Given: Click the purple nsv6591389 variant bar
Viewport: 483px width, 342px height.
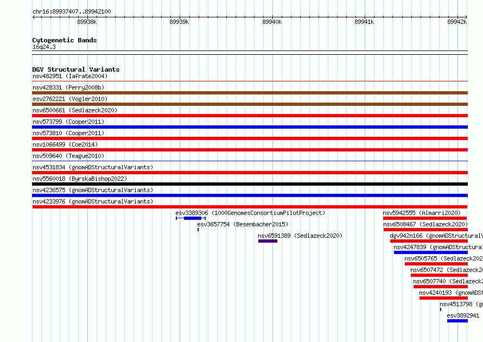Looking at the screenshot, I should 268,241.
